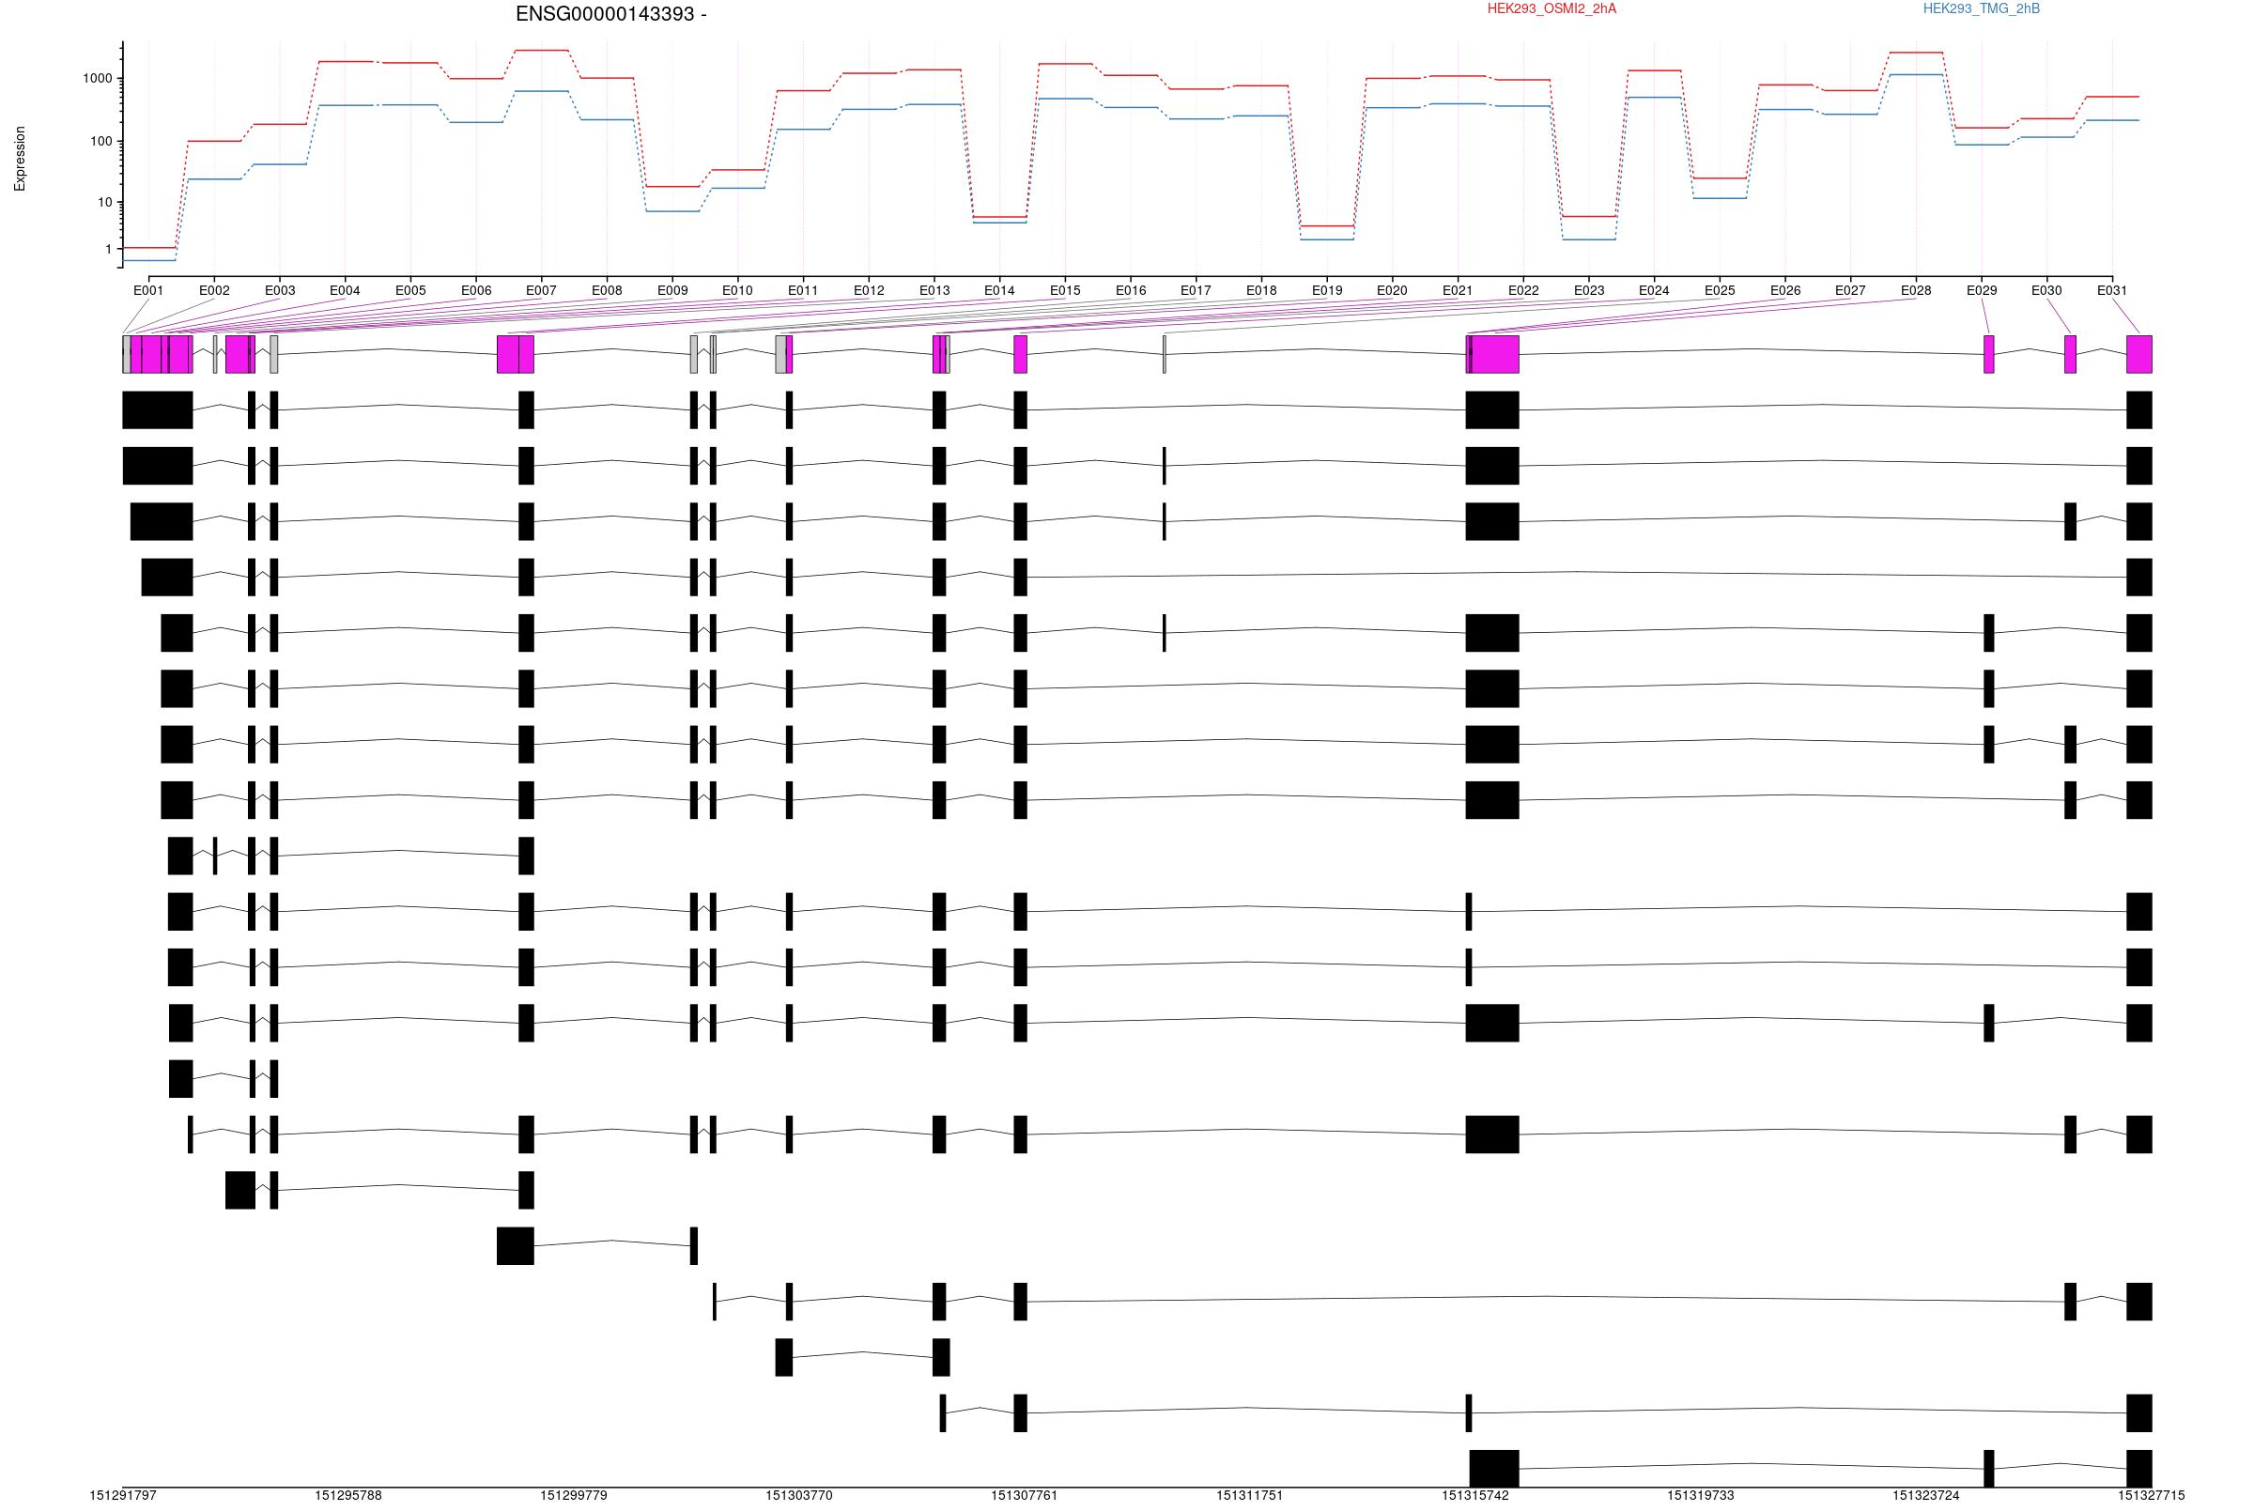2254x1512 pixels.
Task: Click the HEK293_TMG_2hB legend label
Action: [x=1981, y=8]
